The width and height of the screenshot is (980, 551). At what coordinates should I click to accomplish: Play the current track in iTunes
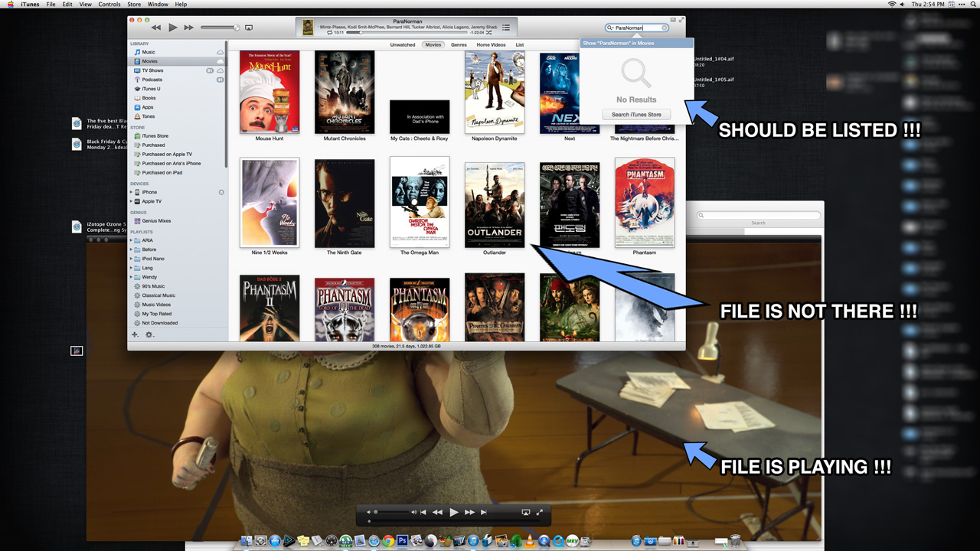[173, 28]
